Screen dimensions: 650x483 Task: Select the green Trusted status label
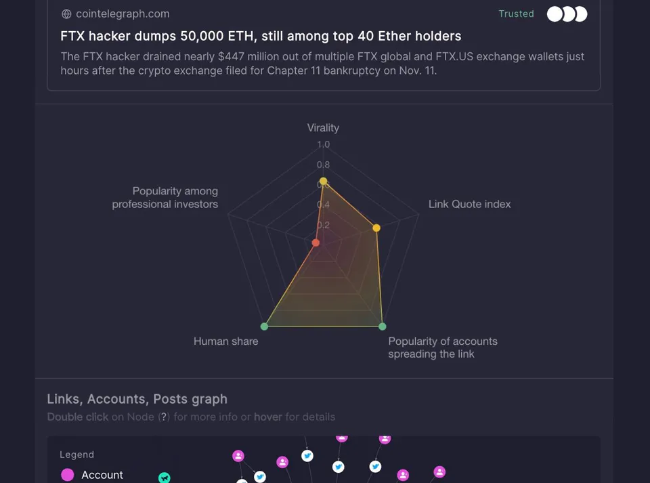516,14
